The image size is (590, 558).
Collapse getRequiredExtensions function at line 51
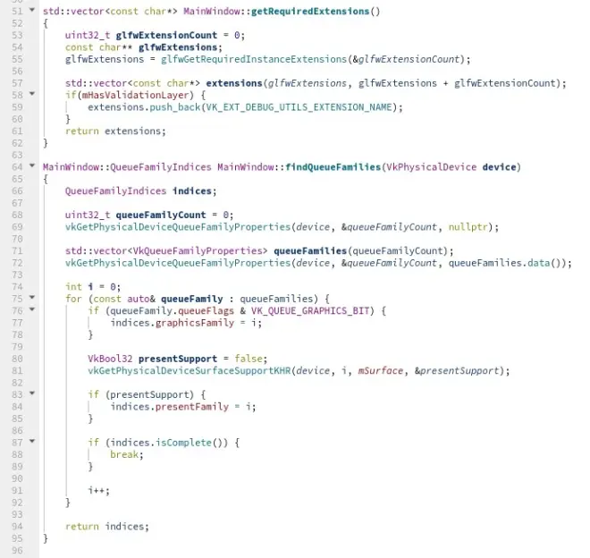coord(32,10)
